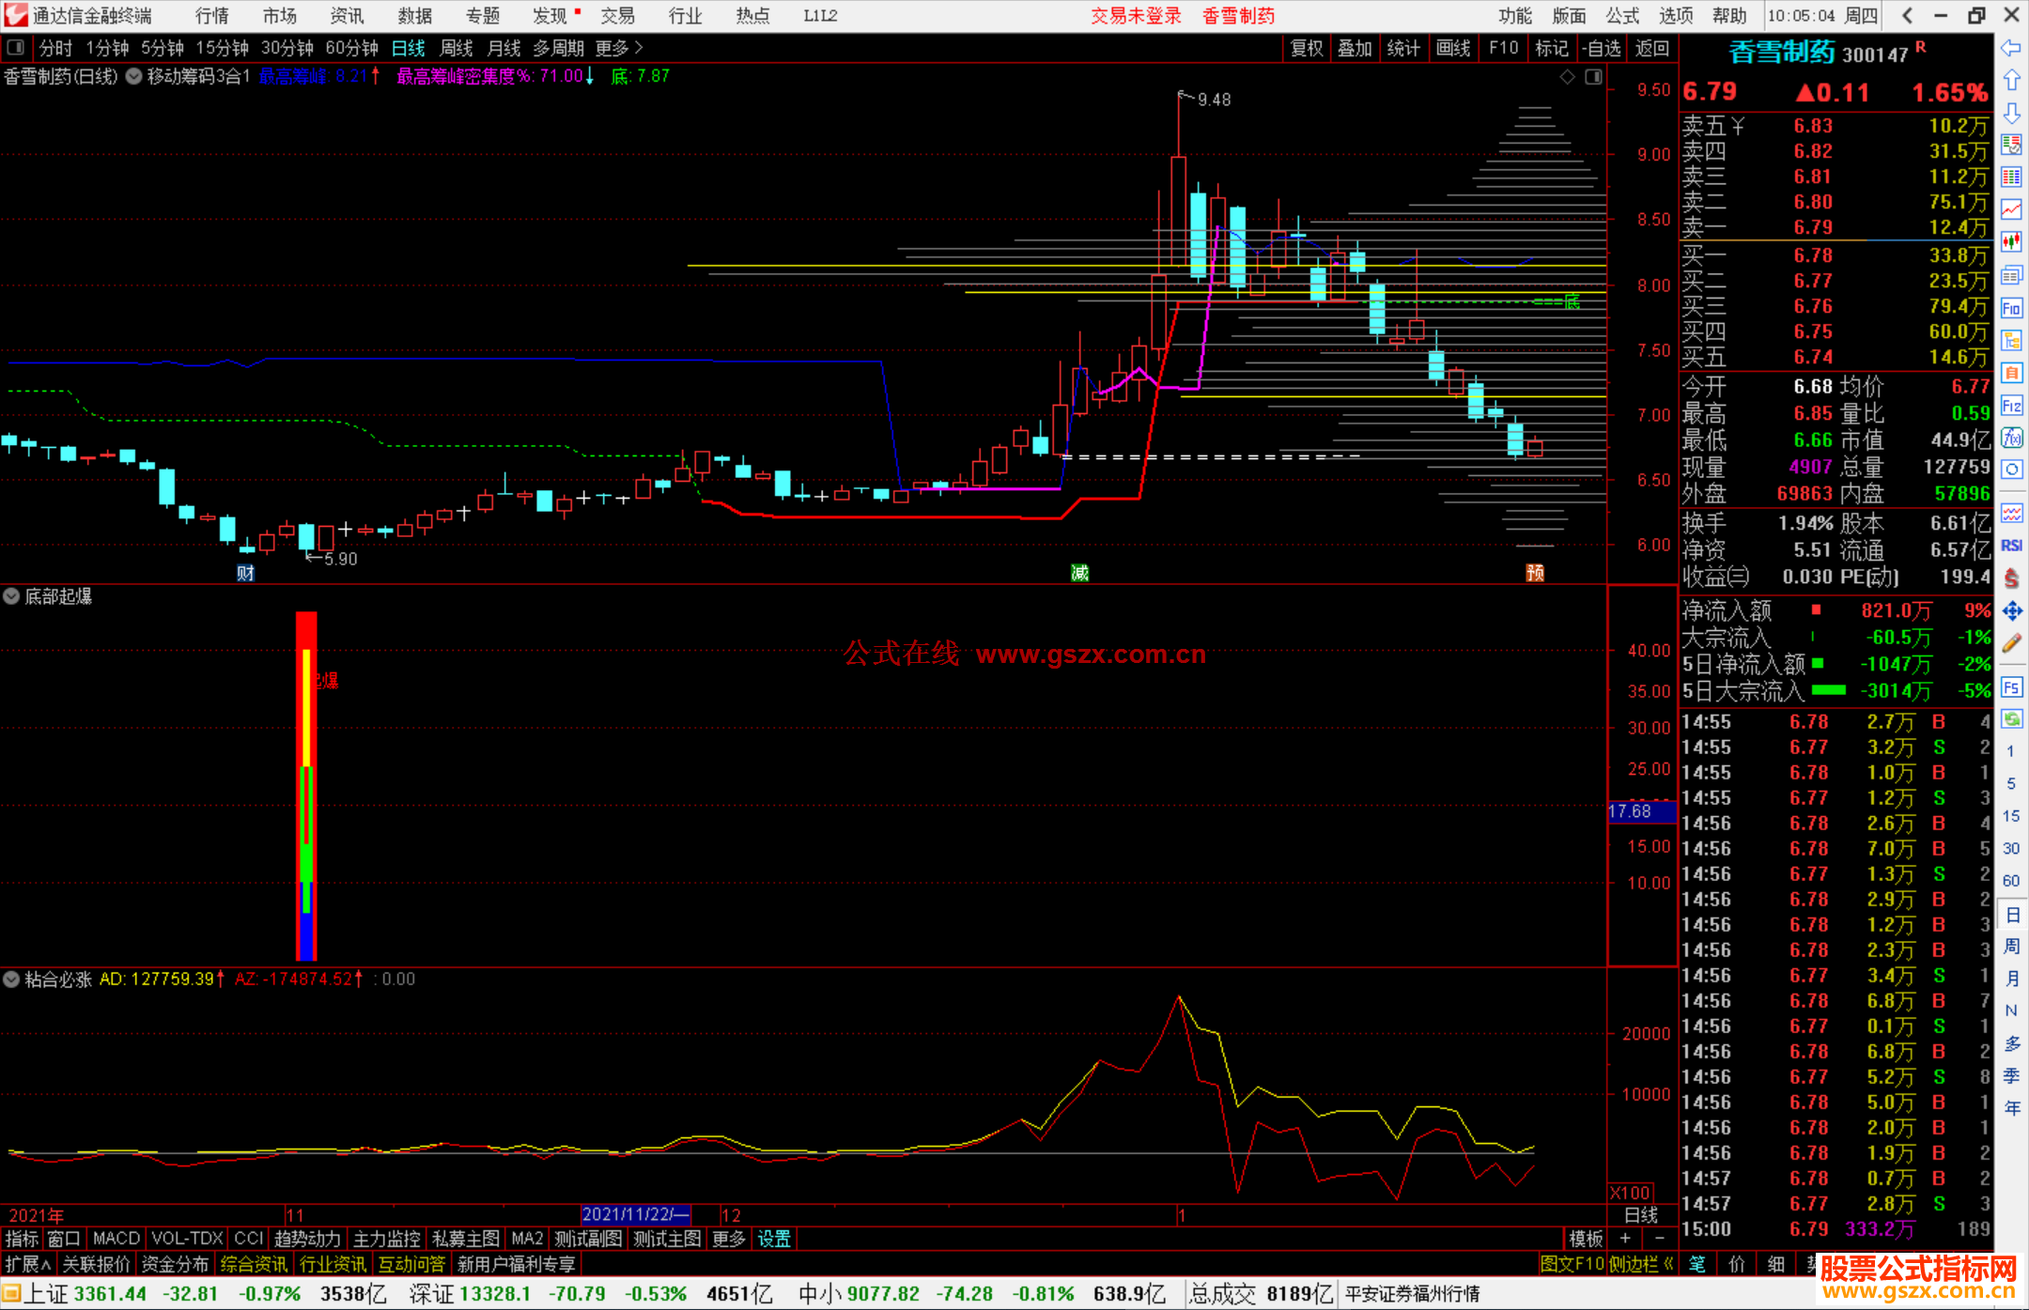This screenshot has height=1310, width=2029.
Task: Click the panel layout icon beside the diamond
Action: [x=1593, y=77]
